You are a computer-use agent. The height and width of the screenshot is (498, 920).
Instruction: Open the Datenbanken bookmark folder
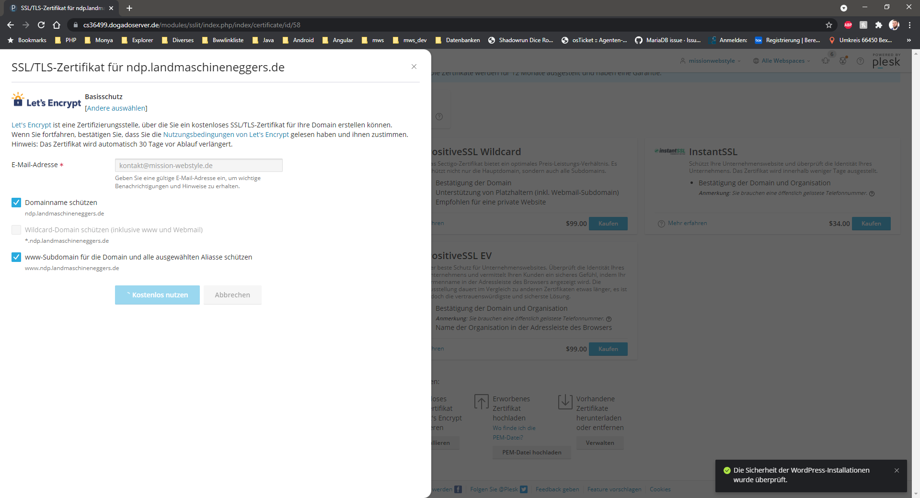pos(458,40)
